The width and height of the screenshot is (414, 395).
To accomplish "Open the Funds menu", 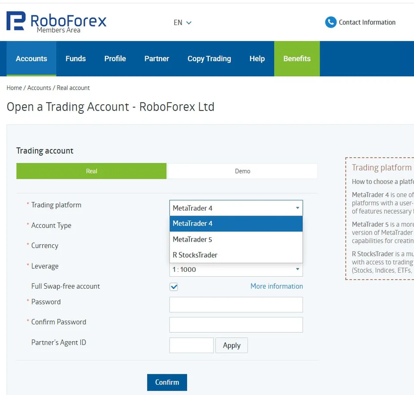I will pos(75,59).
